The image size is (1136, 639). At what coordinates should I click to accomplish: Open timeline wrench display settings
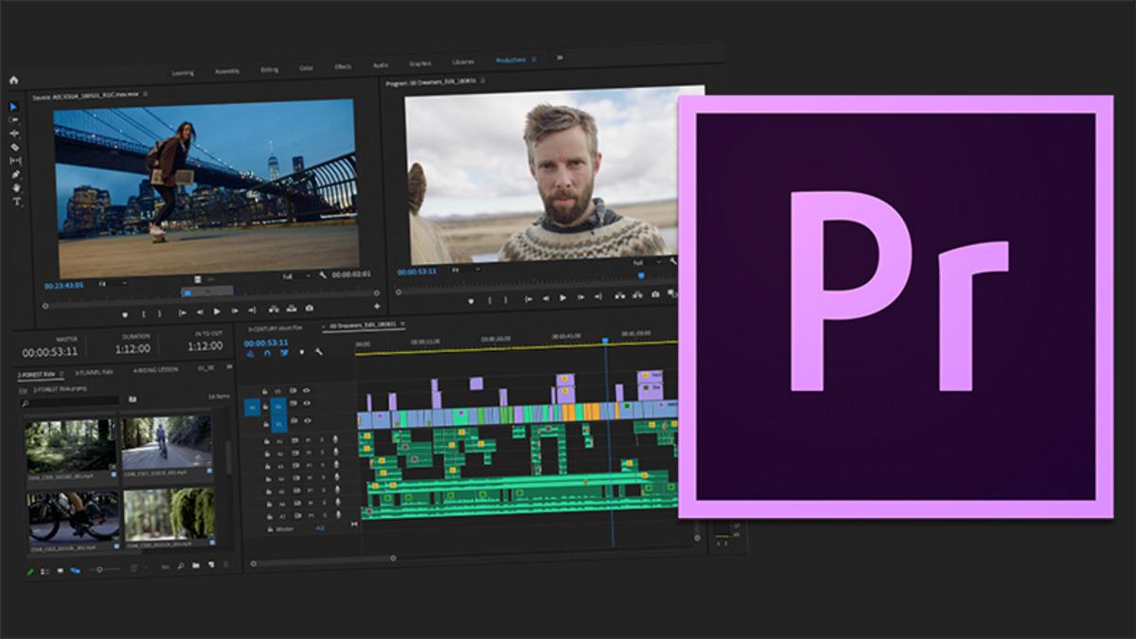pyautogui.click(x=319, y=353)
